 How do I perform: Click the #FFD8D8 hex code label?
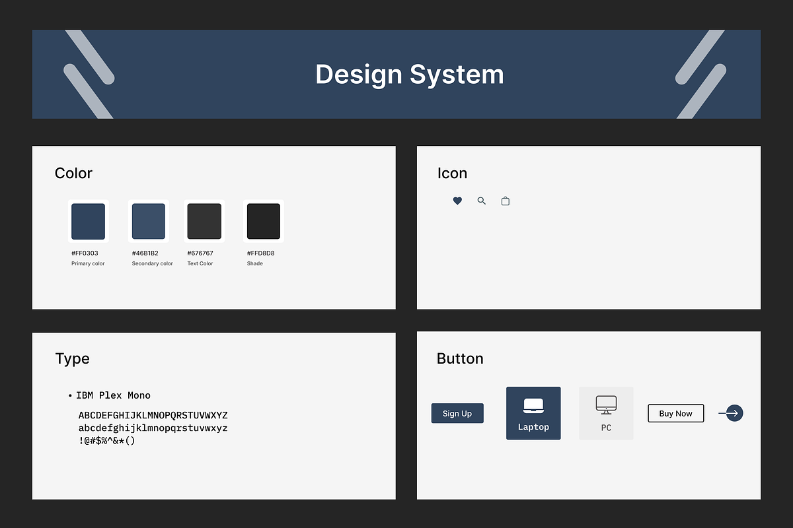(x=260, y=253)
